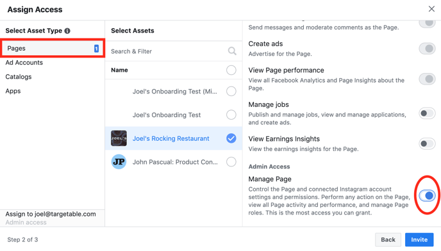Click the JP avatar icon
The image size is (441, 251).
tap(119, 162)
